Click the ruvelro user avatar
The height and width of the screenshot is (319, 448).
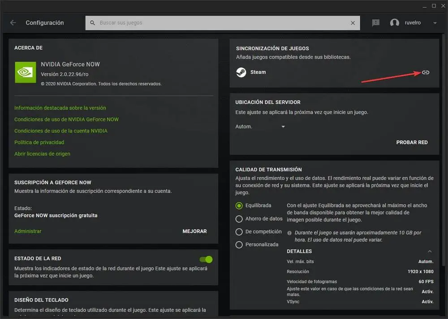tap(395, 22)
